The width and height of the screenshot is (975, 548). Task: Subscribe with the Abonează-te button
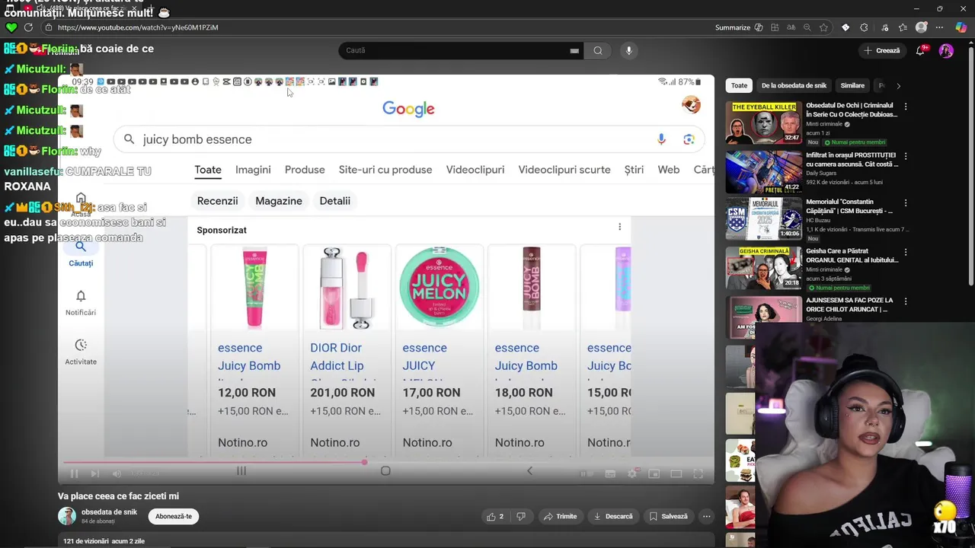point(174,516)
